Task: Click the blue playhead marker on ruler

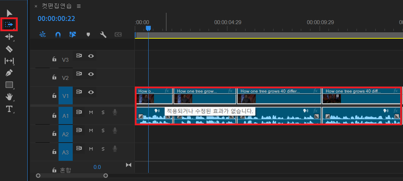Action: [148, 28]
